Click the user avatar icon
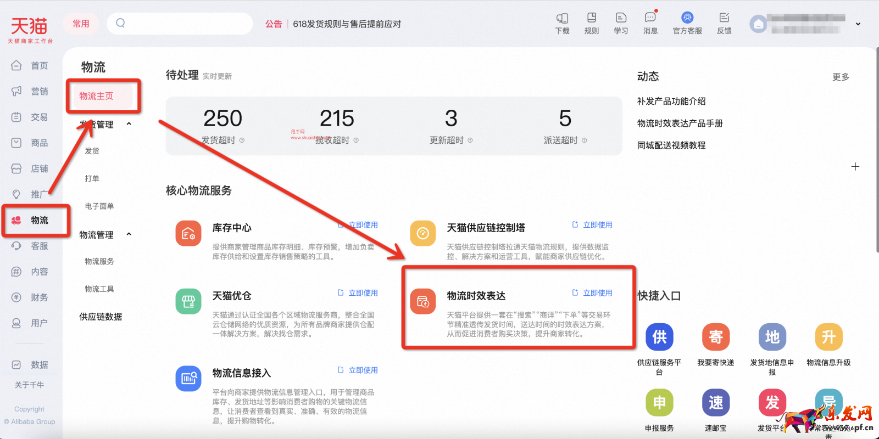The width and height of the screenshot is (879, 439). (759, 24)
